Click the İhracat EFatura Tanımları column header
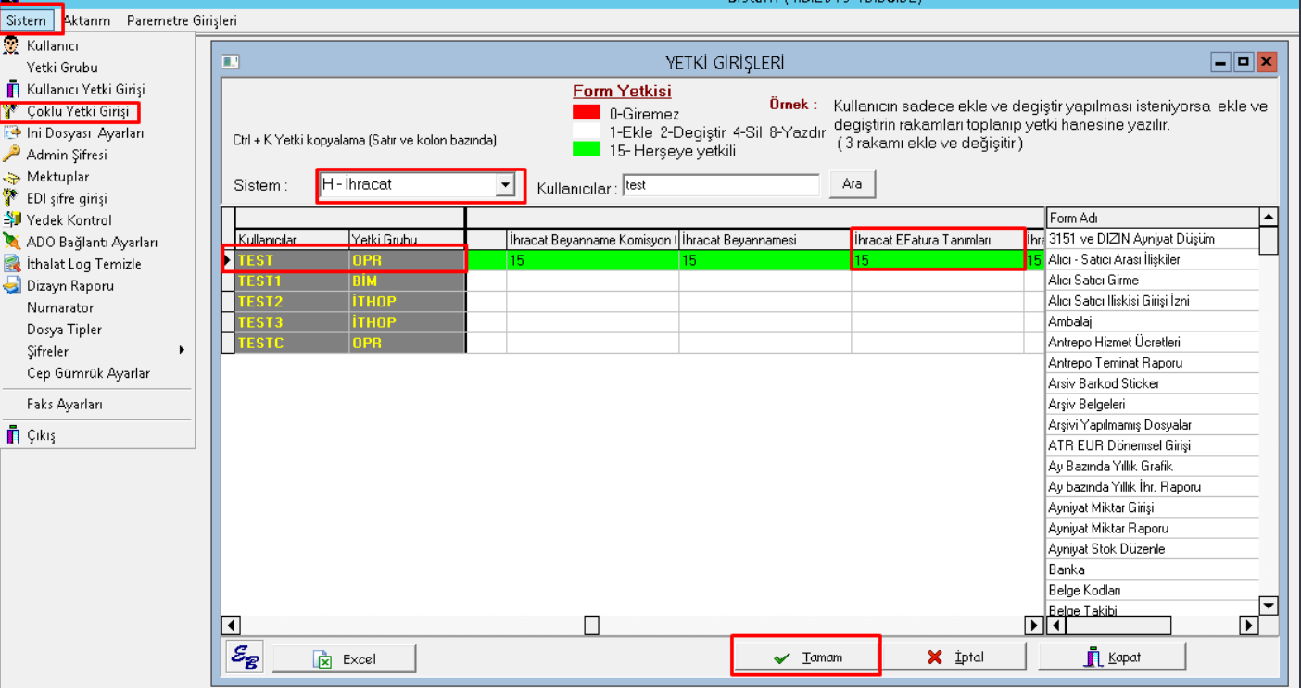Viewport: 1301px width, 688px height. (x=938, y=240)
